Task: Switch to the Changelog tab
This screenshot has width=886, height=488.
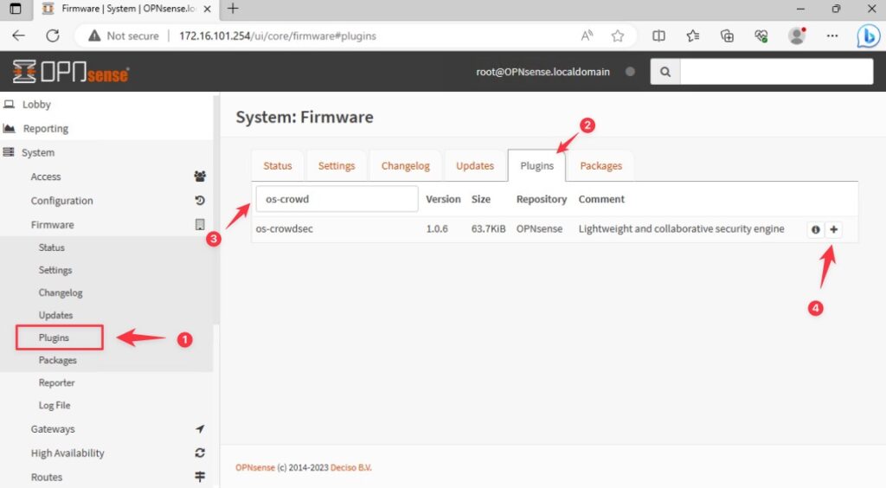Action: pos(405,165)
